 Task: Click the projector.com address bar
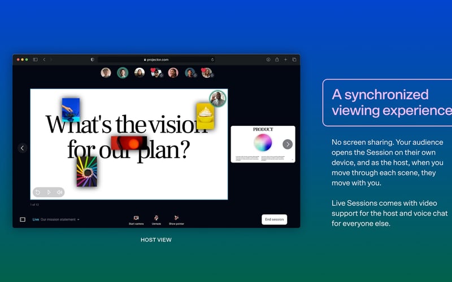(156, 60)
